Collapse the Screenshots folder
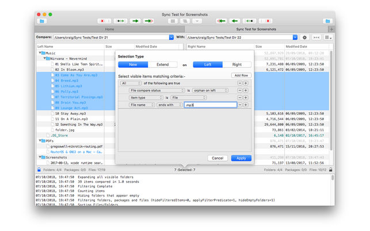The height and width of the screenshot is (231, 370). [40, 157]
